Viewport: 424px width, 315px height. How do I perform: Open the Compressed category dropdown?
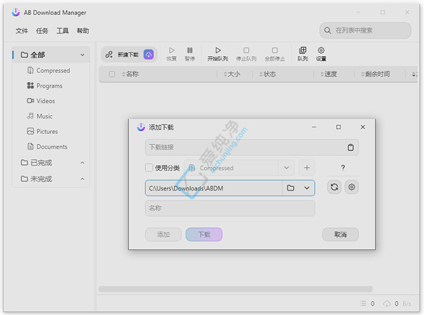pyautogui.click(x=286, y=168)
